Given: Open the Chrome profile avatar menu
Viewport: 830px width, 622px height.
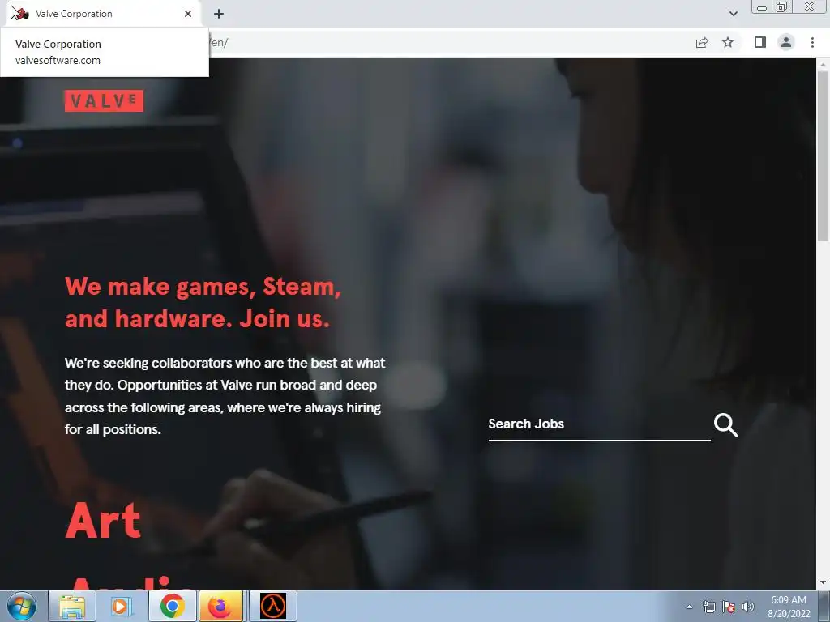Looking at the screenshot, I should click(786, 42).
